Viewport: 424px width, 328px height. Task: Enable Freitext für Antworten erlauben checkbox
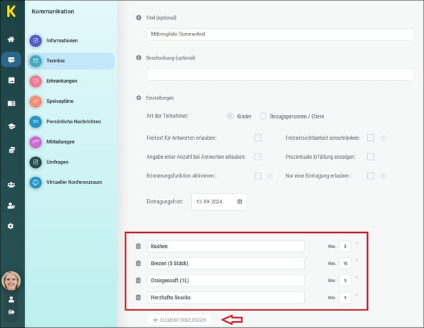click(x=258, y=138)
